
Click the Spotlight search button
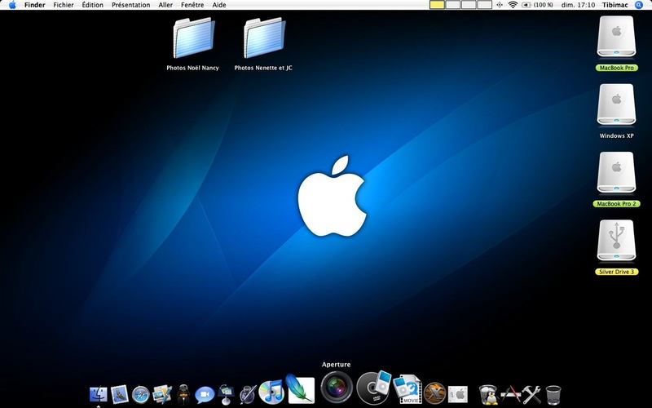tap(639, 5)
